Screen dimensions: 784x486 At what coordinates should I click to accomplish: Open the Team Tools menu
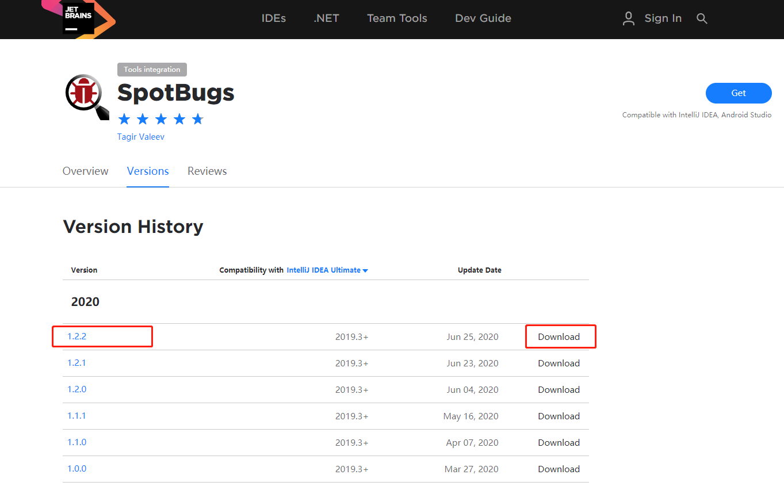click(x=397, y=18)
